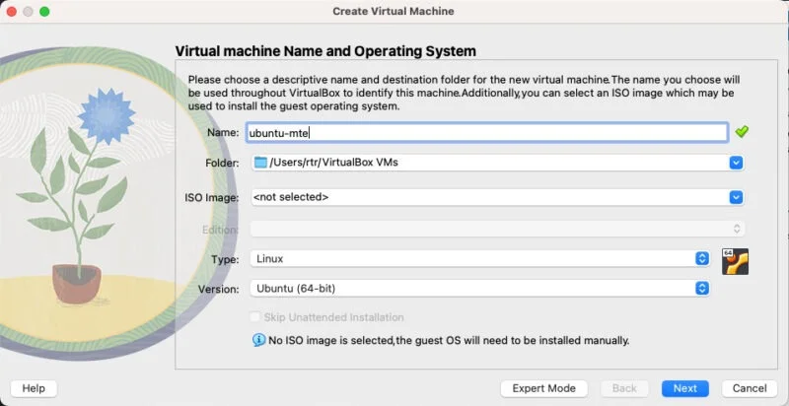Click the disabled Edition dropdown

coord(498,230)
